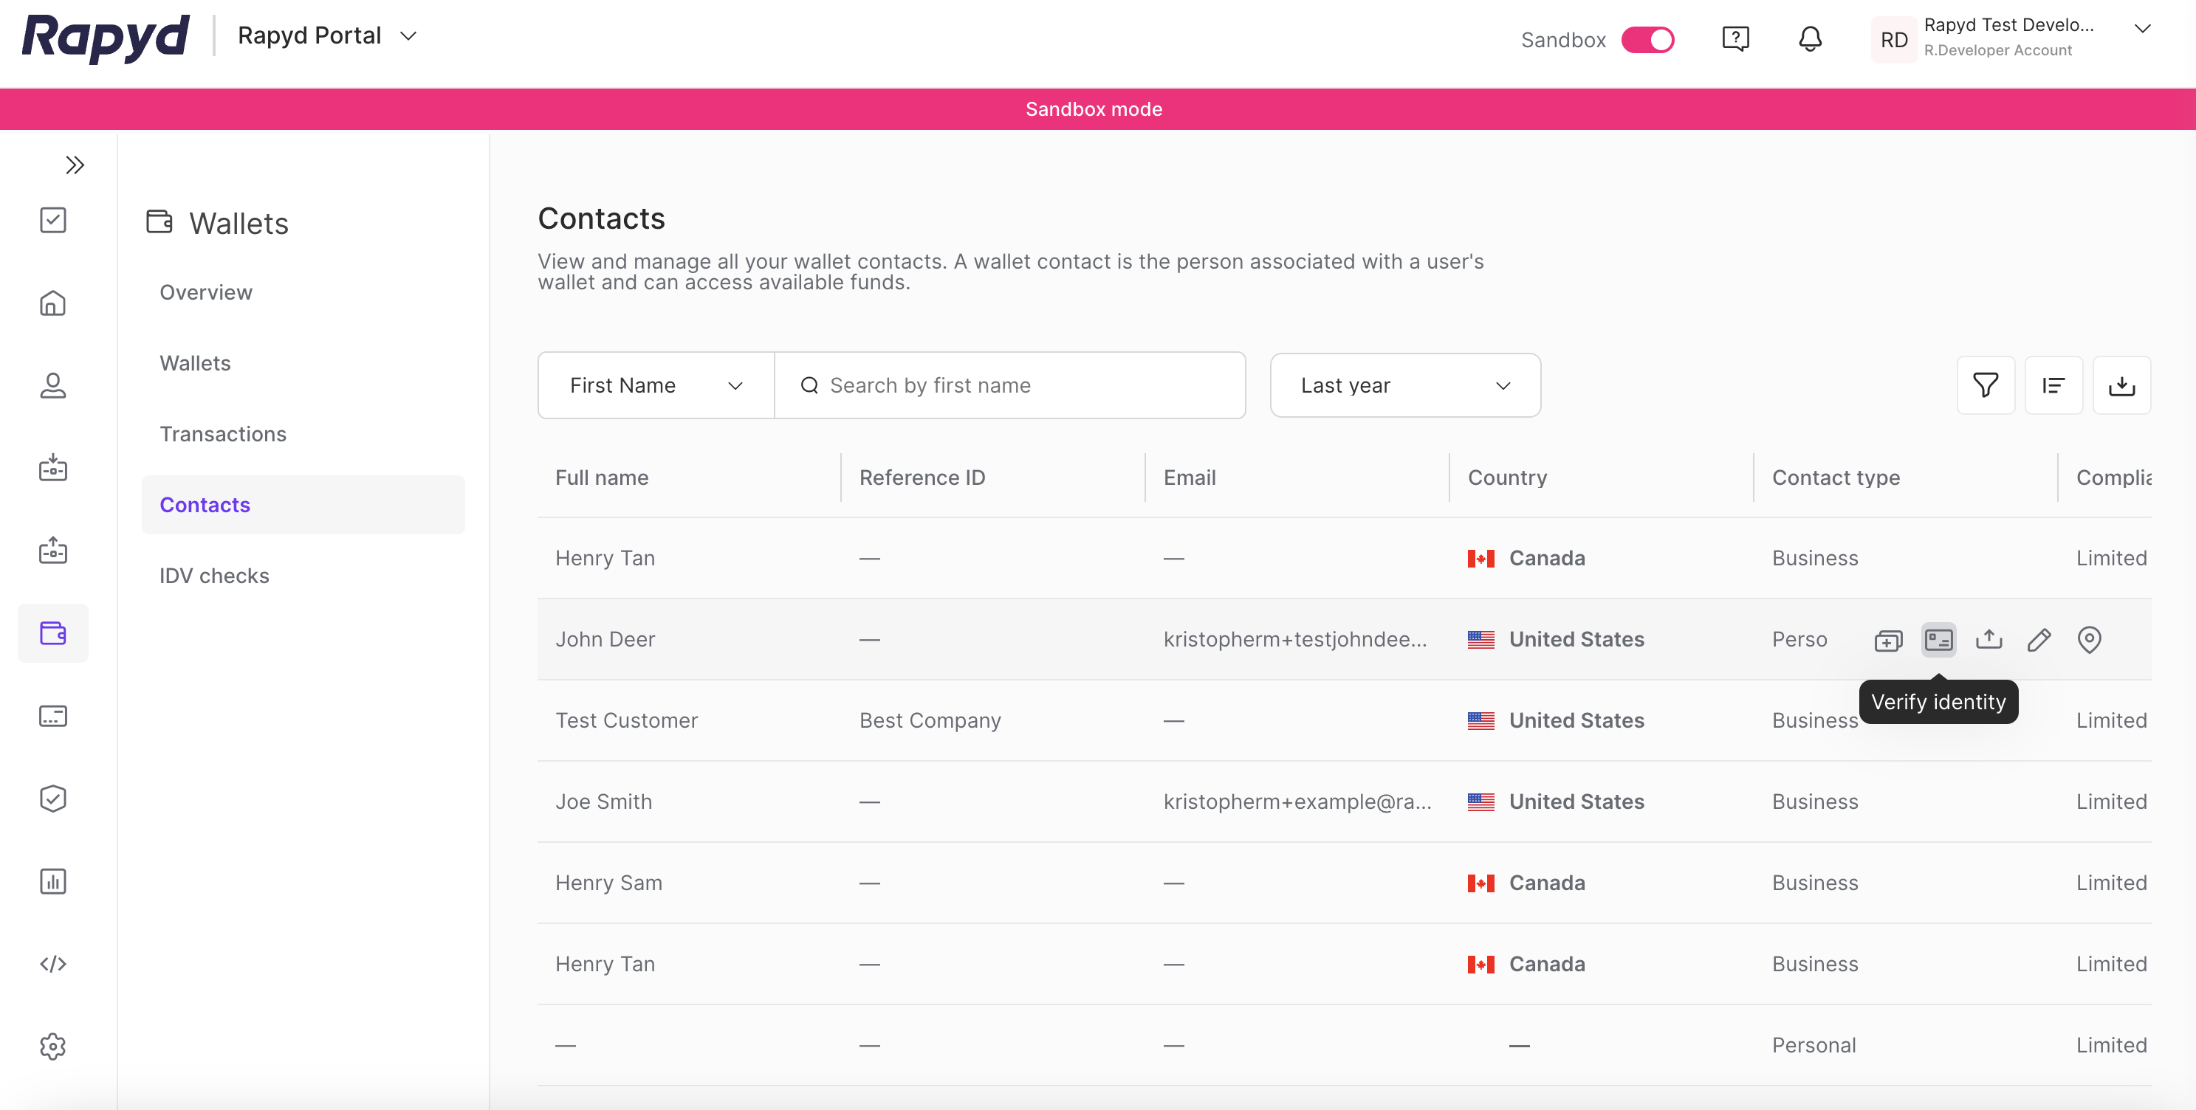This screenshot has height=1110, width=2196.
Task: Expand the left sidebar with double chevron
Action: click(75, 165)
